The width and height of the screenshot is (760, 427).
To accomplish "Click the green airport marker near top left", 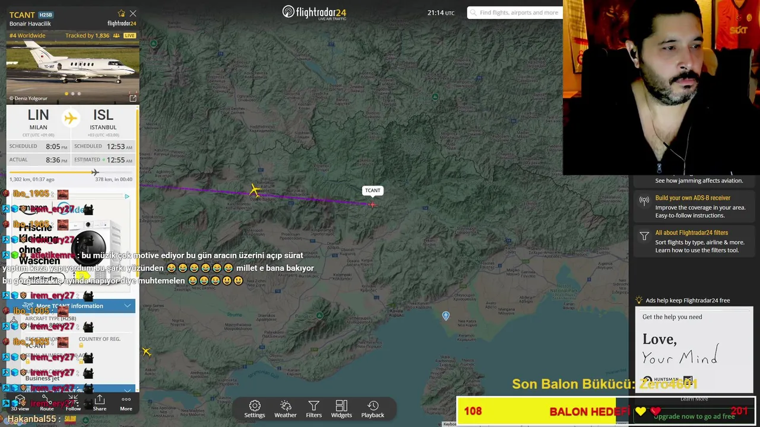I will (154, 43).
